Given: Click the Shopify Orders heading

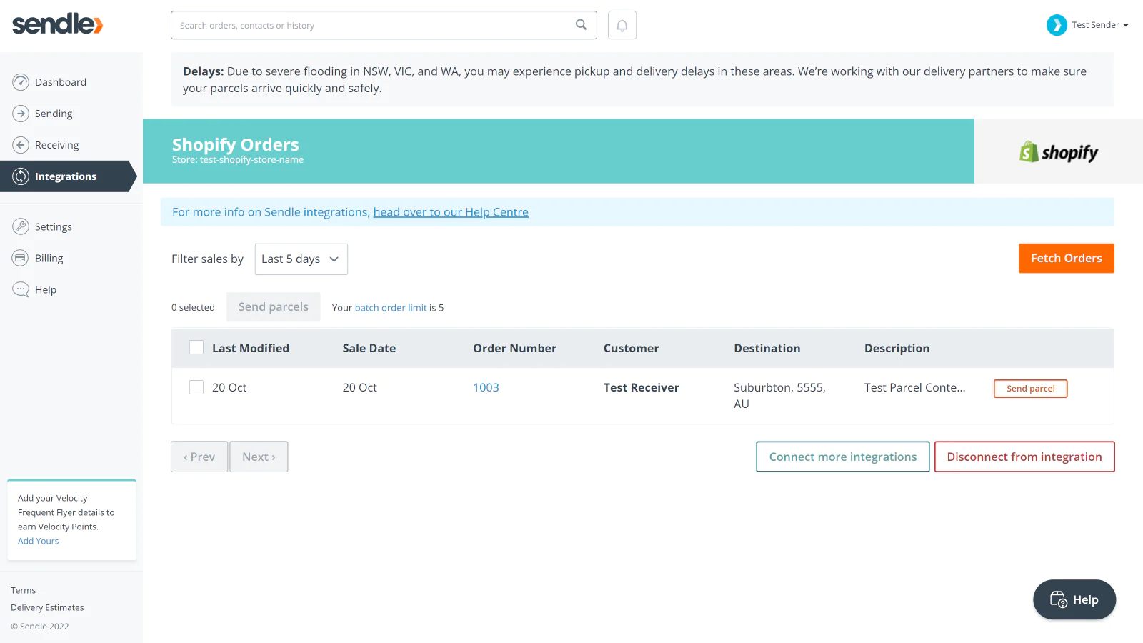Looking at the screenshot, I should point(236,145).
